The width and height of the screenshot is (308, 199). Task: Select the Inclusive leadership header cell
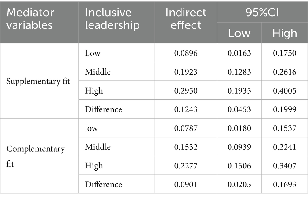coord(117,22)
